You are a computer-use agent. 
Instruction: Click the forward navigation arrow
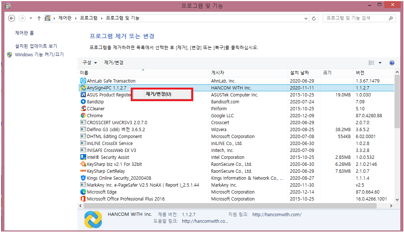tap(22, 18)
